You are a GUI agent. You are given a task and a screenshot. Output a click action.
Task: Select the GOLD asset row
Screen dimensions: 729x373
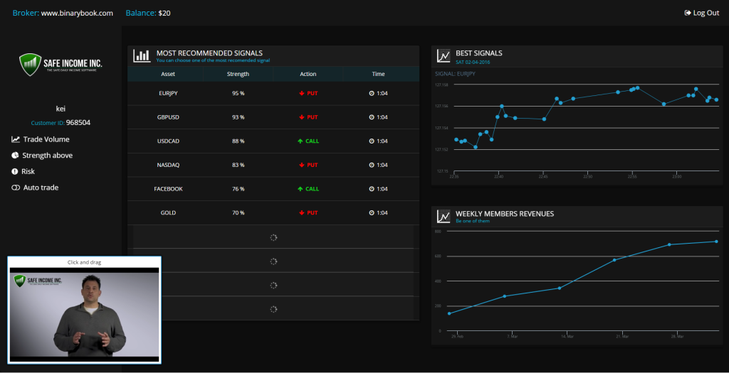[273, 212]
